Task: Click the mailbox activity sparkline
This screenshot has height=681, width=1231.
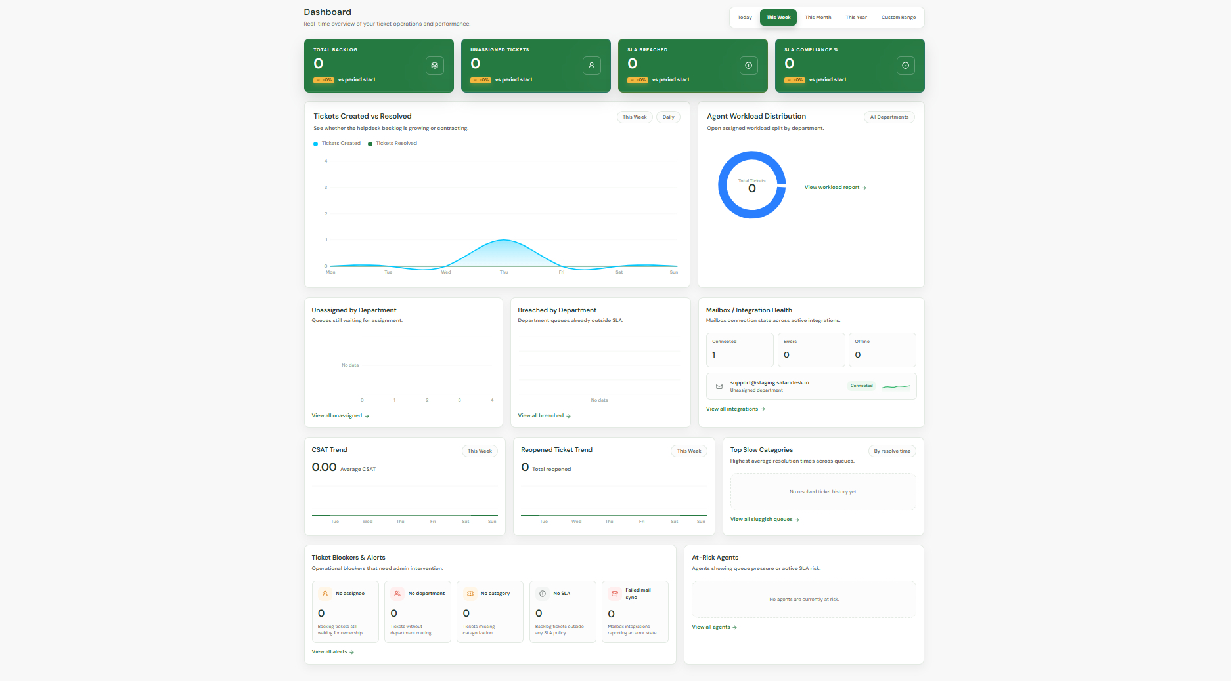Action: click(896, 386)
